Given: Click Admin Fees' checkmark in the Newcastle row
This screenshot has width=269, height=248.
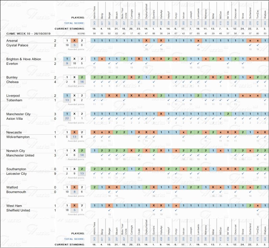Looking at the screenshot, I should (94, 137).
